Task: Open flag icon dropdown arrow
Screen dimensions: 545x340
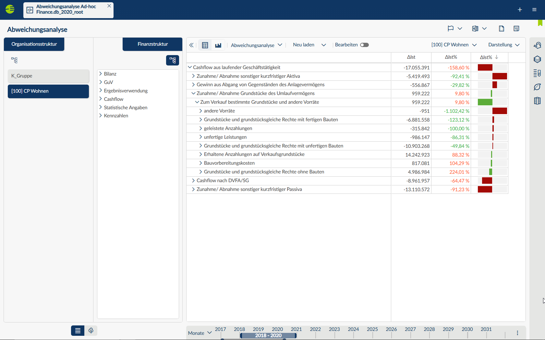Action: [460, 29]
